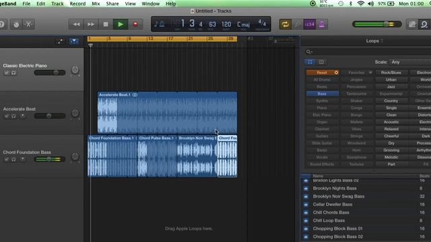Adjust Accelerate Beat volume slider
The width and height of the screenshot is (431, 242).
(x=50, y=116)
